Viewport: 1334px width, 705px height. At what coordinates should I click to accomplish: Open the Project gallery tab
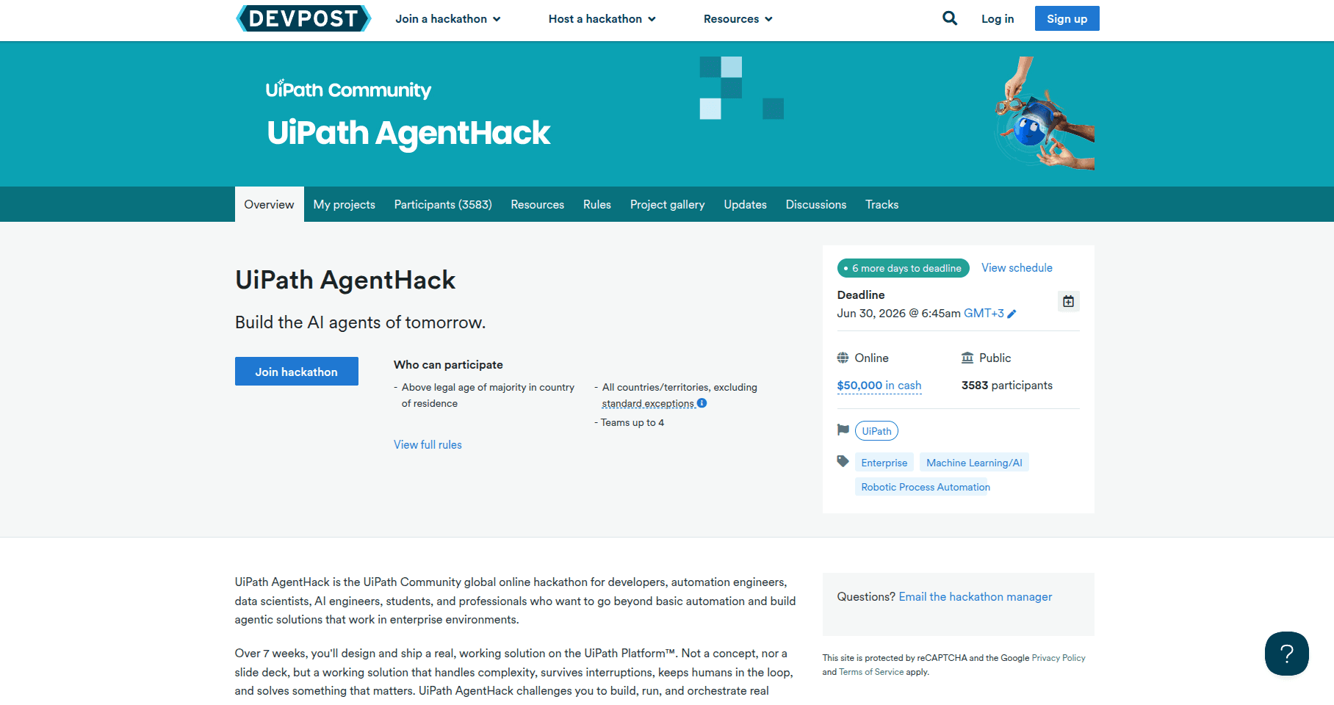[x=667, y=204]
